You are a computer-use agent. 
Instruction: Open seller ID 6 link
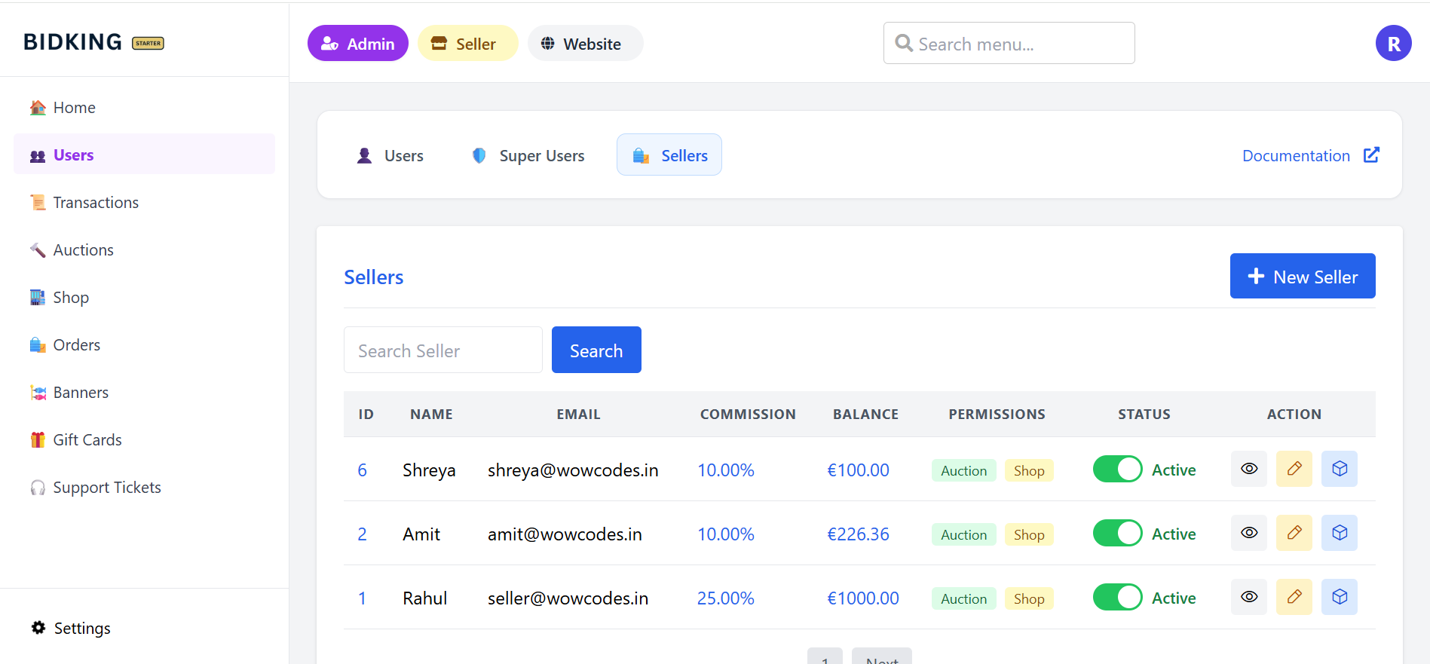(x=362, y=470)
